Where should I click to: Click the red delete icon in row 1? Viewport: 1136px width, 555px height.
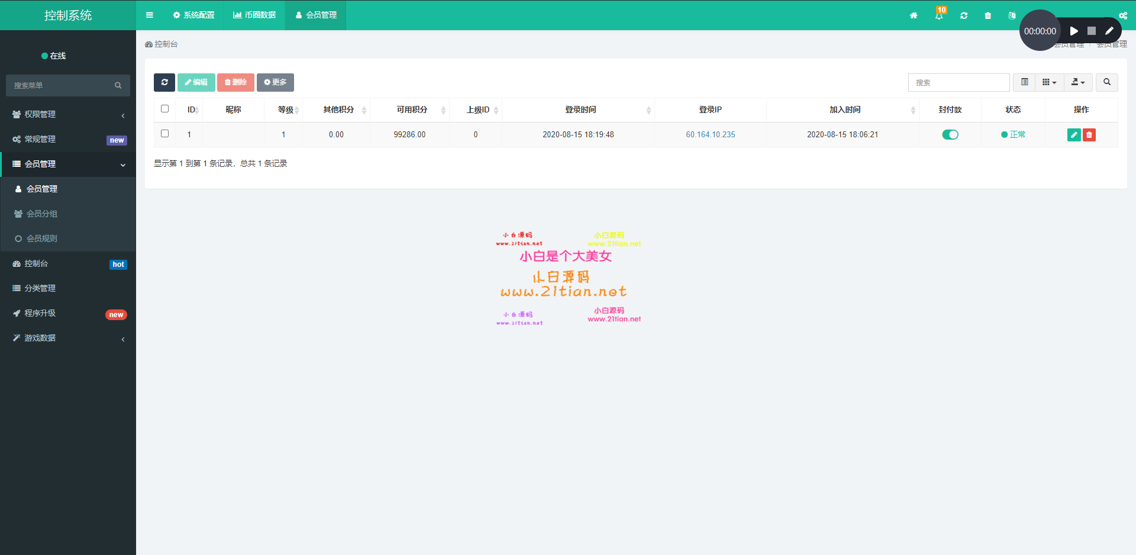[1089, 135]
